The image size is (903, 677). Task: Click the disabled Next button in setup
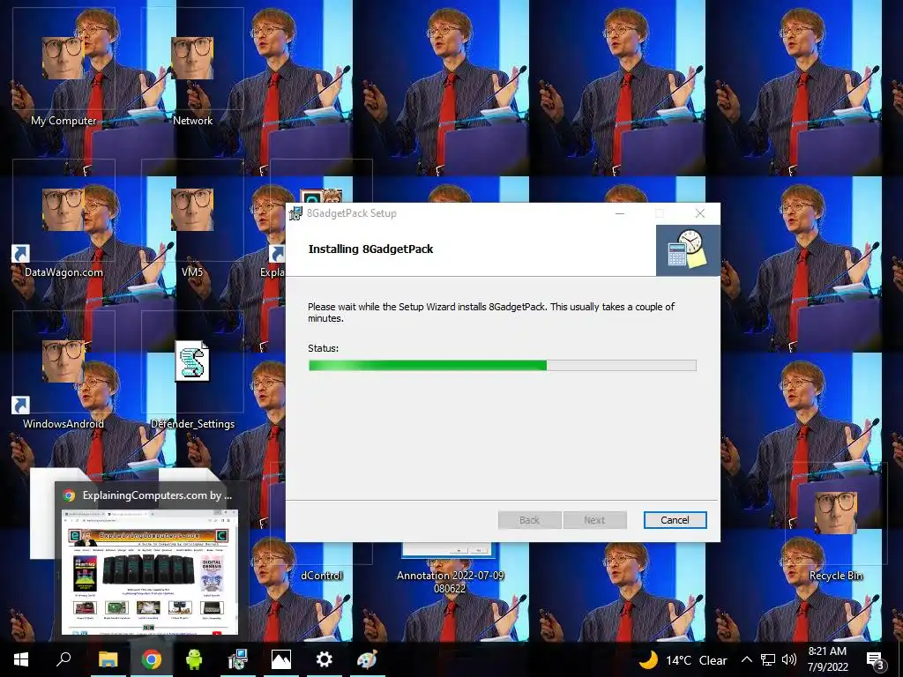point(594,520)
